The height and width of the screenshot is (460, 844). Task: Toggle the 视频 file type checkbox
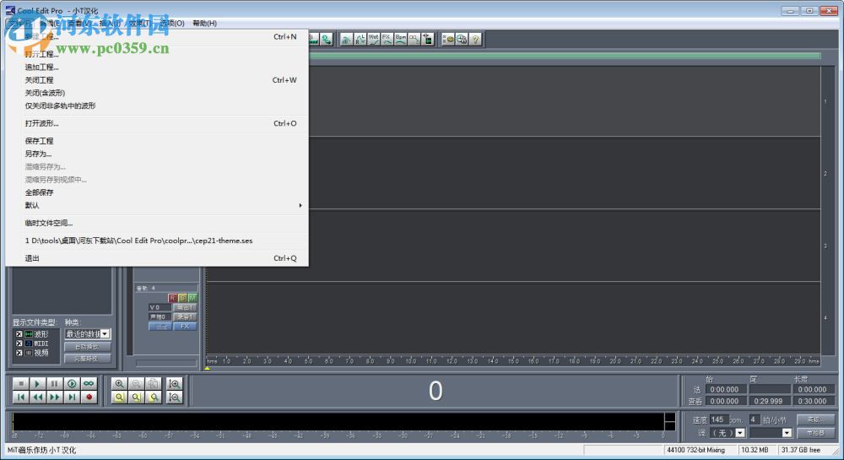pos(19,353)
